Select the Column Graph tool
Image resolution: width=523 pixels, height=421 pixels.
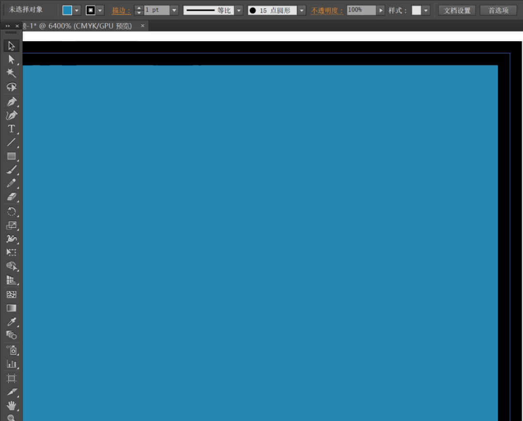tap(11, 364)
